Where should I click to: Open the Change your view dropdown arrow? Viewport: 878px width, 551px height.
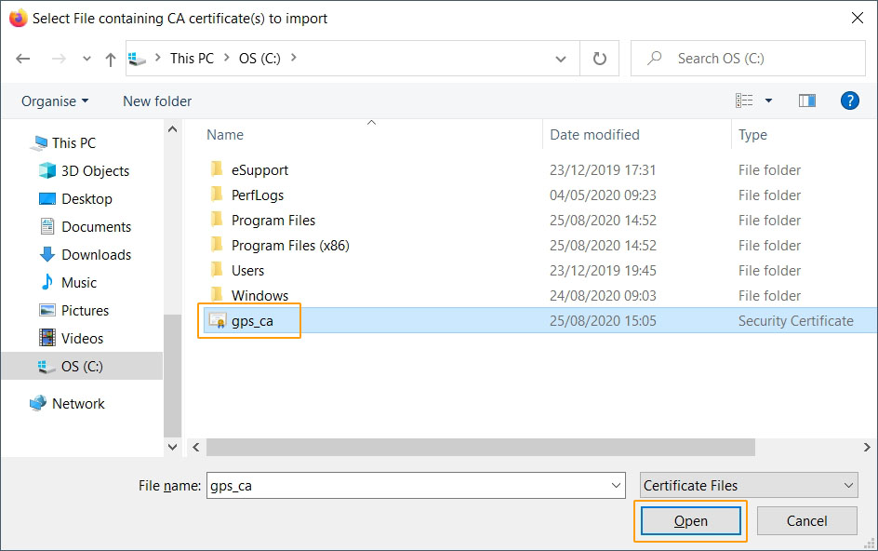[768, 101]
